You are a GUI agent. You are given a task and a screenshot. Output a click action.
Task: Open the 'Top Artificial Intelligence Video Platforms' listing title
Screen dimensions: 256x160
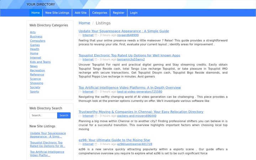coord(130,87)
